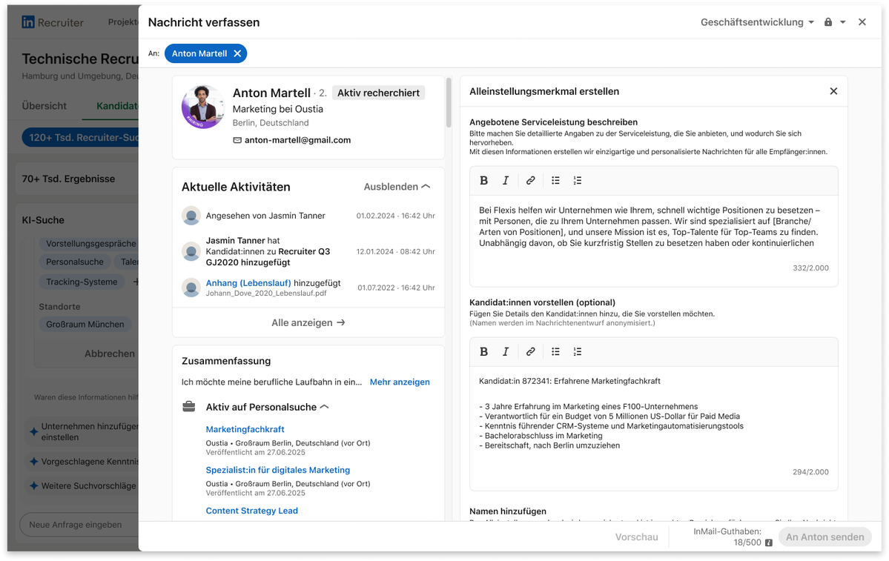This screenshot has width=889, height=561.
Task: Click avatar beside Anhang (Lebenslauf) entry
Action: click(191, 288)
